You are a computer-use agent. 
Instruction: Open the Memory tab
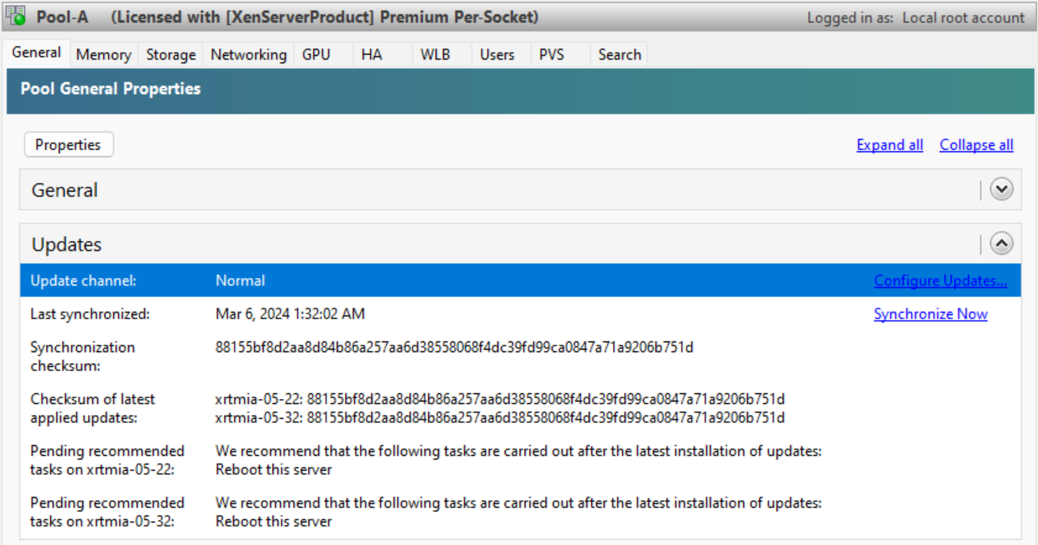click(104, 54)
